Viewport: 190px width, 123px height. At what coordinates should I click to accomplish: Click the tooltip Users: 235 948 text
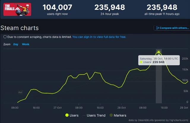(x=154, y=62)
